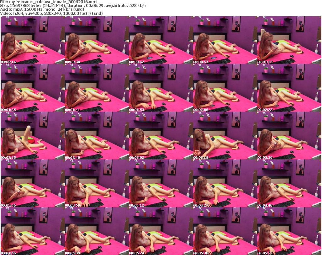Click the frame stamped 00:01:53
Screen dimensions: 322x255
pos(161,88)
